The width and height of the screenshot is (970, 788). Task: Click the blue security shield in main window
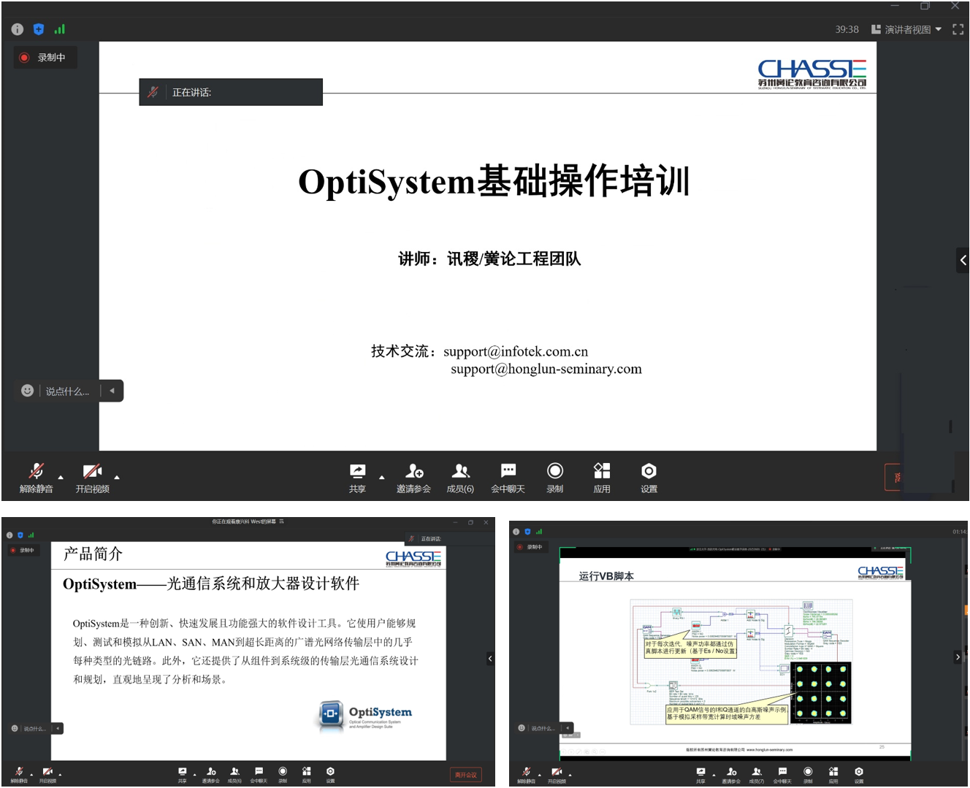(x=39, y=29)
